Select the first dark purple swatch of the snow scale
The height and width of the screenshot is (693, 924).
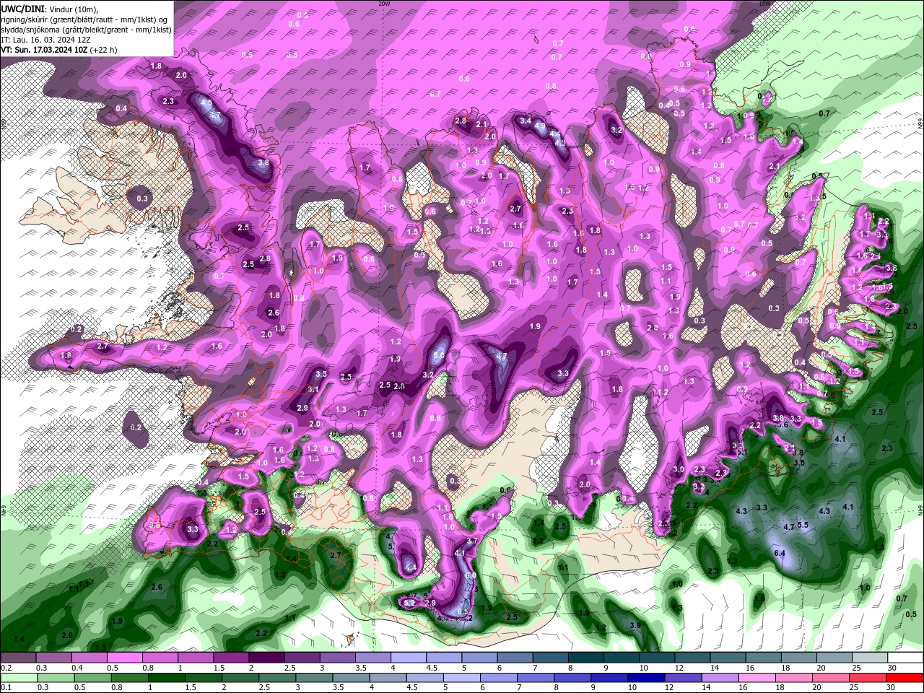point(17,658)
